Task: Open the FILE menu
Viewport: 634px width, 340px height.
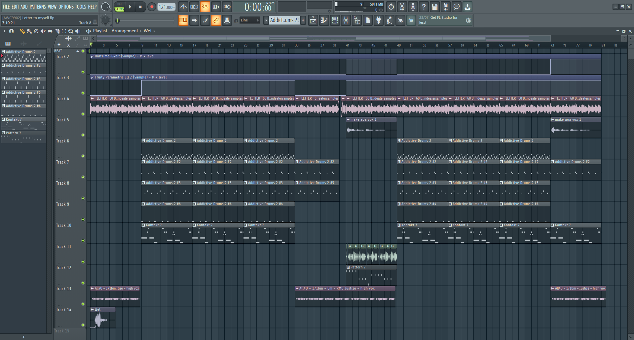Action: tap(6, 7)
